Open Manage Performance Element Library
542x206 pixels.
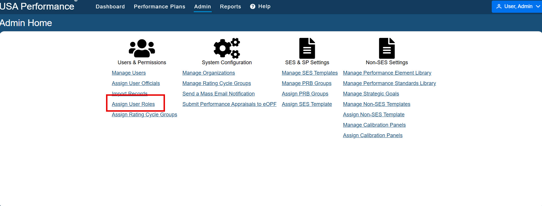click(x=387, y=73)
